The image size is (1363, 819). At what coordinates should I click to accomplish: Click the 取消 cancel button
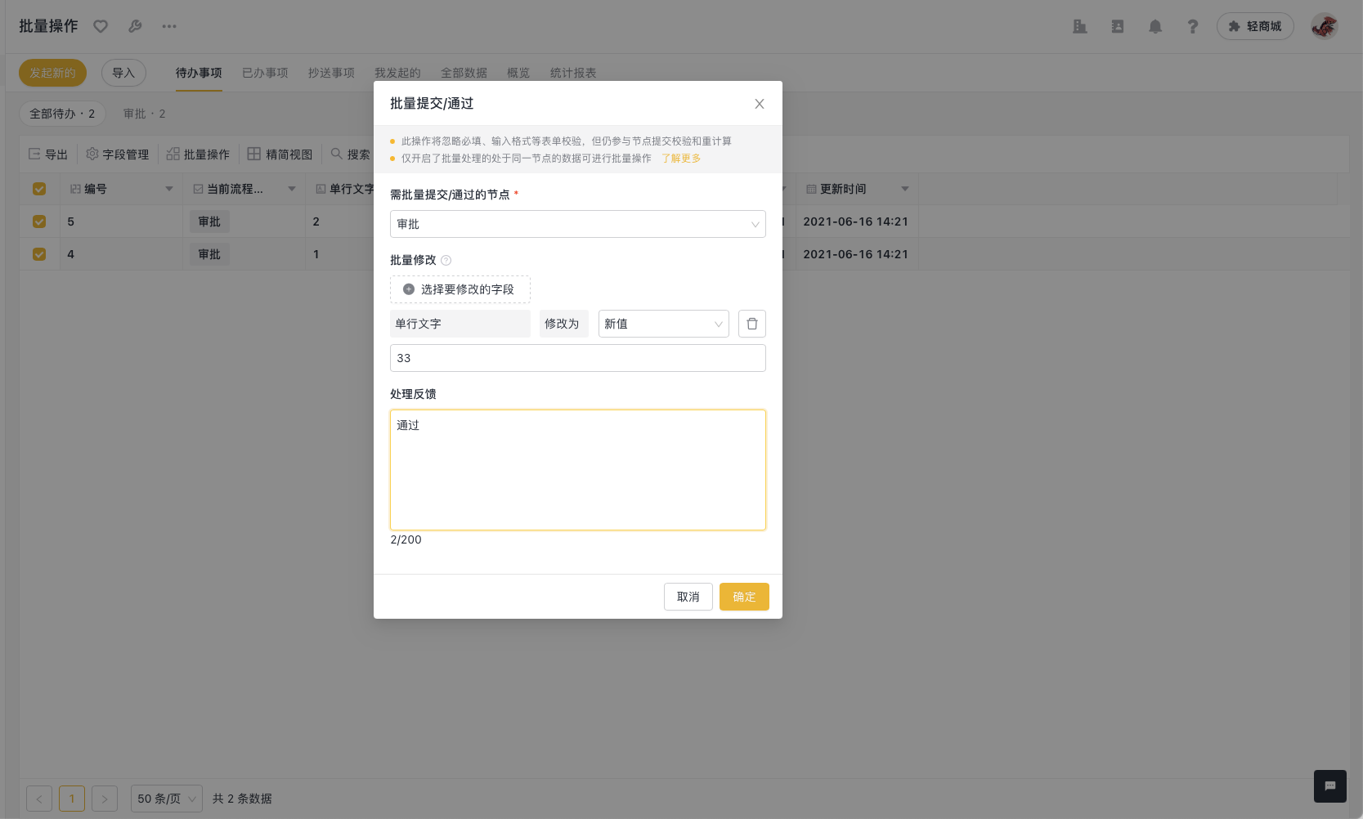(688, 597)
